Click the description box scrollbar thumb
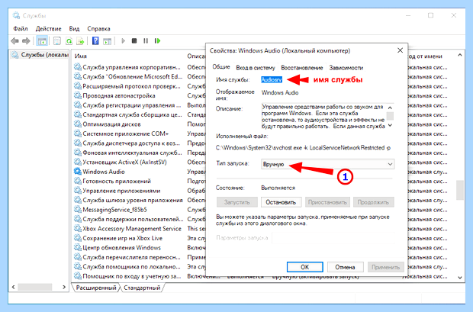The height and width of the screenshot is (312, 473). (x=390, y=116)
